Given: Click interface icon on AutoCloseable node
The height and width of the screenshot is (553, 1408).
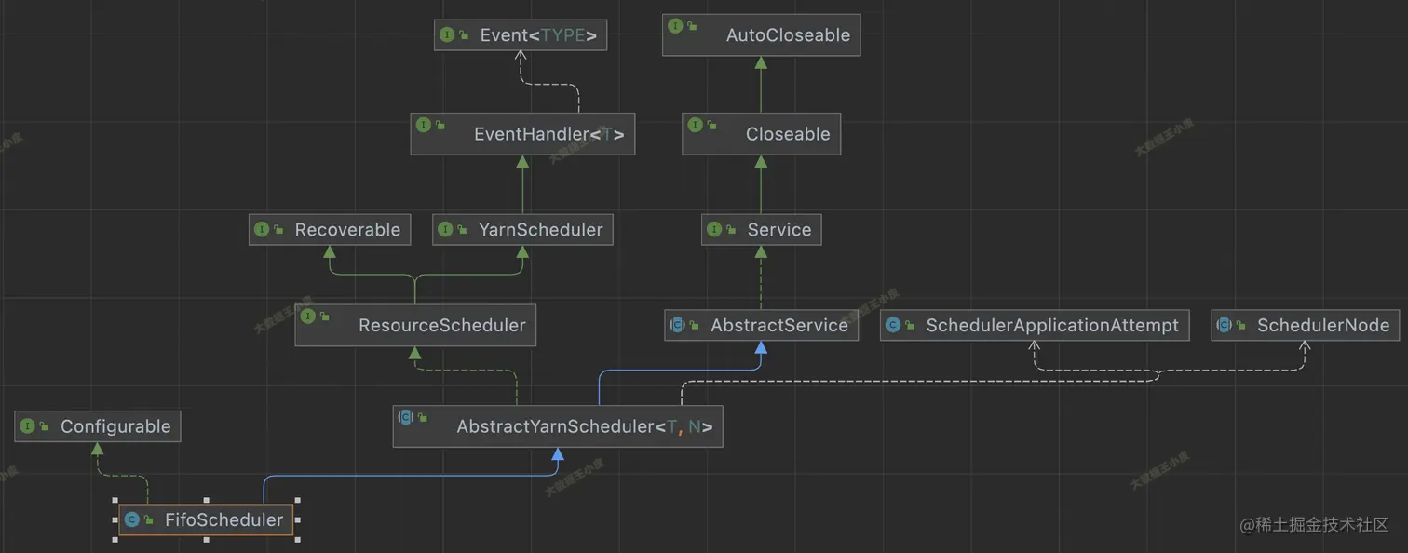Looking at the screenshot, I should coord(675,25).
